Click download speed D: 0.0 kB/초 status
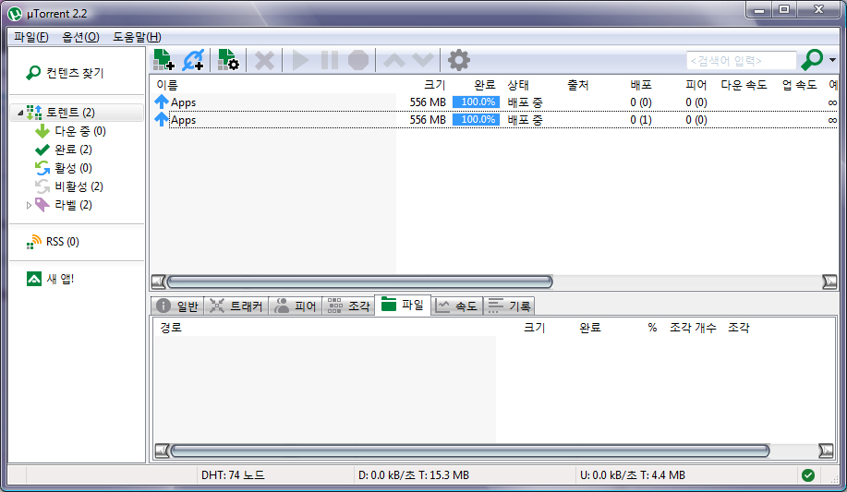Viewport: 847px width, 492px height. click(x=413, y=475)
